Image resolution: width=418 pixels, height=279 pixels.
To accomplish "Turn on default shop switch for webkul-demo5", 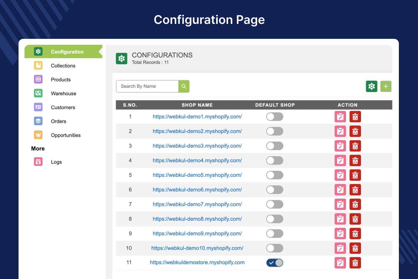I will pyautogui.click(x=275, y=175).
